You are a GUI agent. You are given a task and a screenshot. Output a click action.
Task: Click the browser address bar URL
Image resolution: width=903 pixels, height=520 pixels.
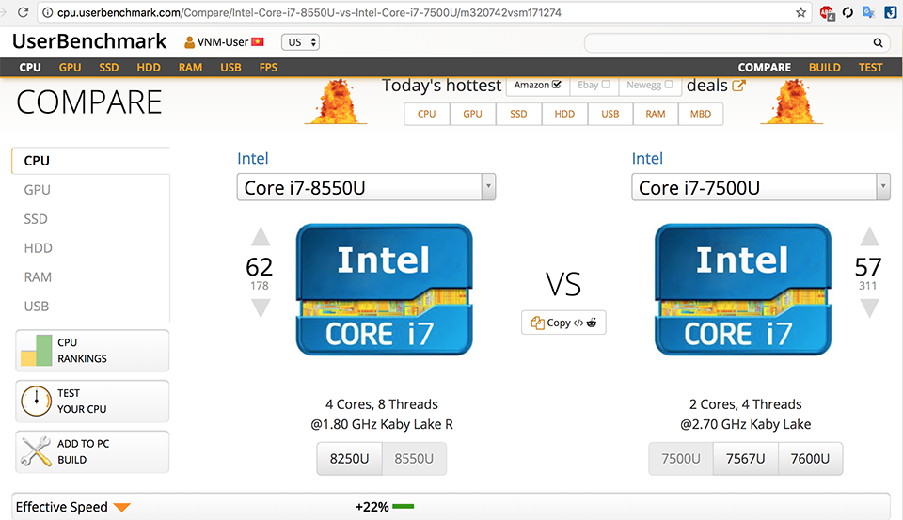coord(309,12)
